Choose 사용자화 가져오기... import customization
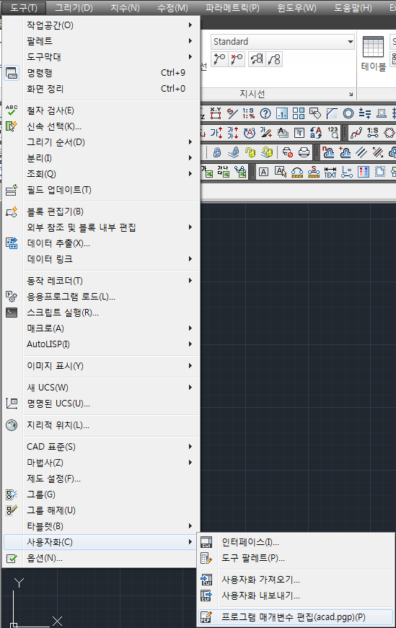Screen dimensions: 396x628 click(x=296, y=580)
